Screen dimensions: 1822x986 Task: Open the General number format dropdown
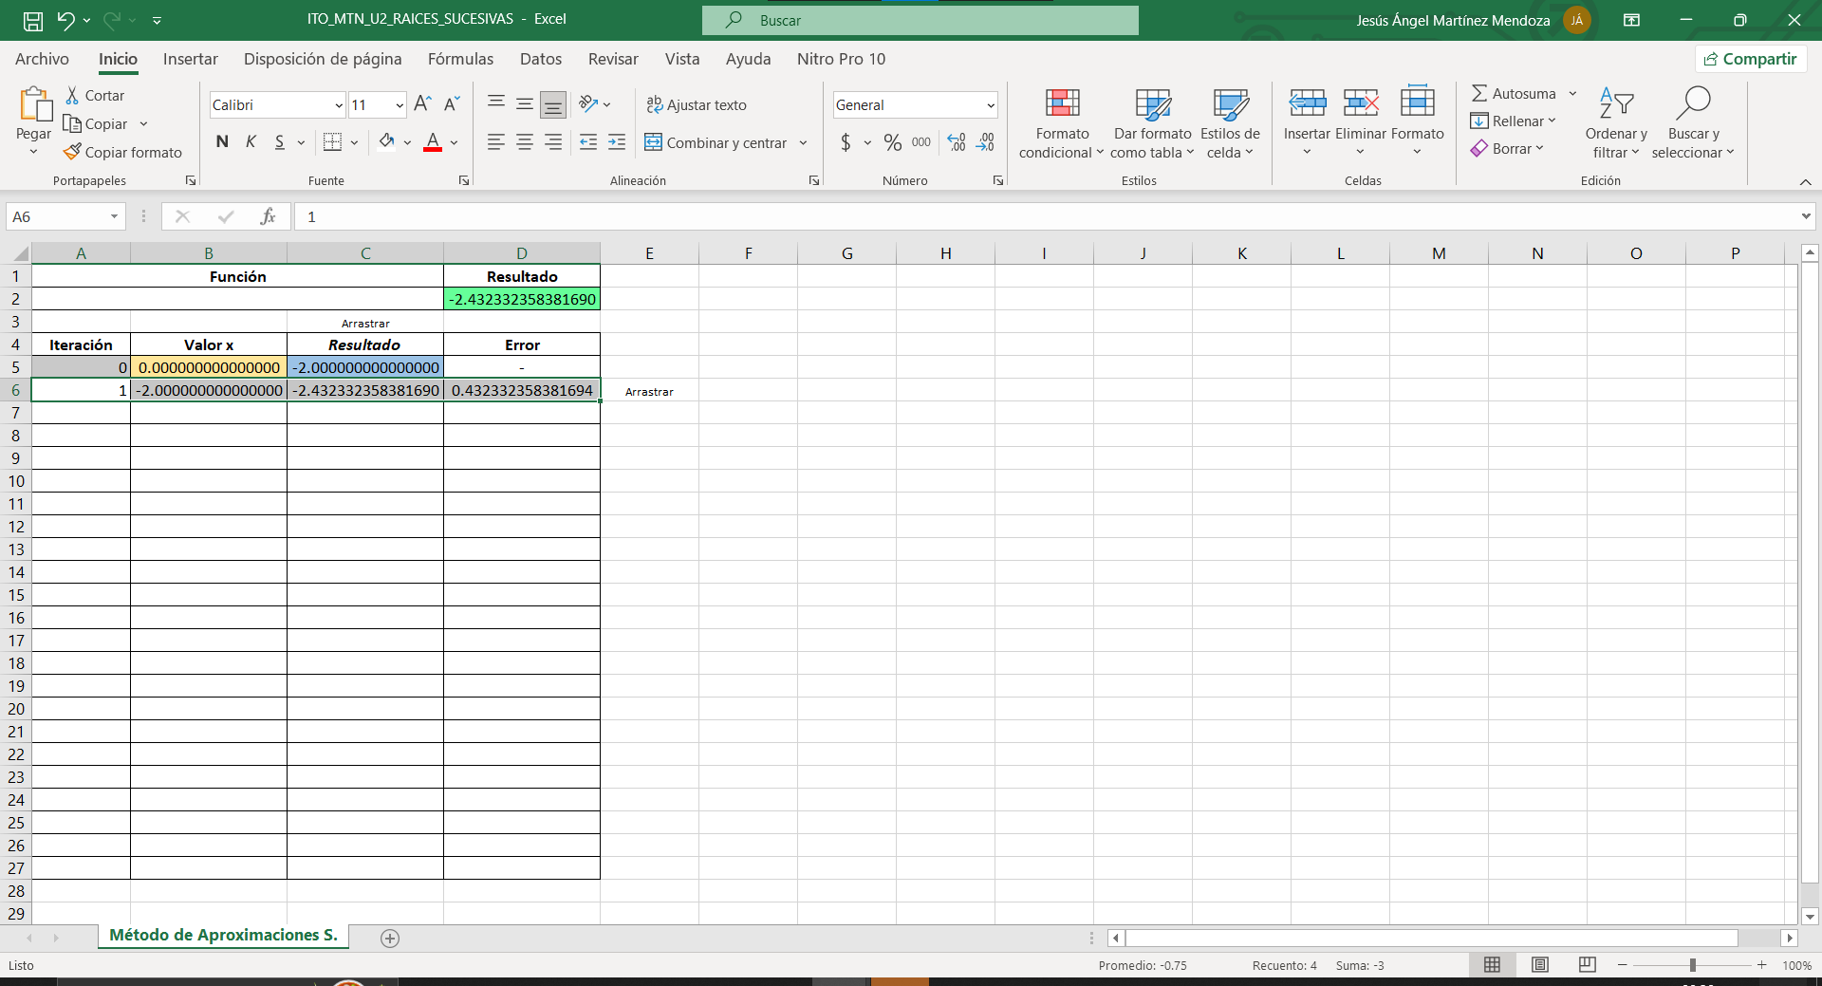click(x=990, y=105)
